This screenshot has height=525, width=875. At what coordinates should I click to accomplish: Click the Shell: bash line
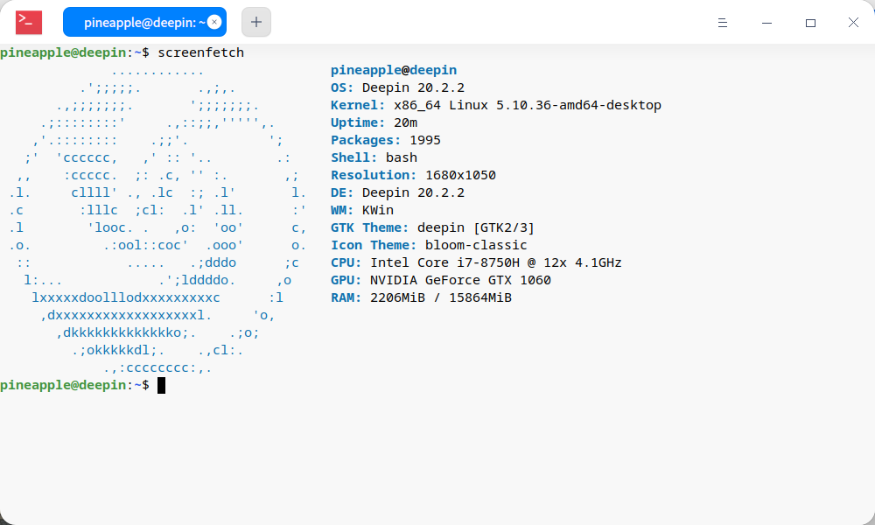(x=374, y=157)
